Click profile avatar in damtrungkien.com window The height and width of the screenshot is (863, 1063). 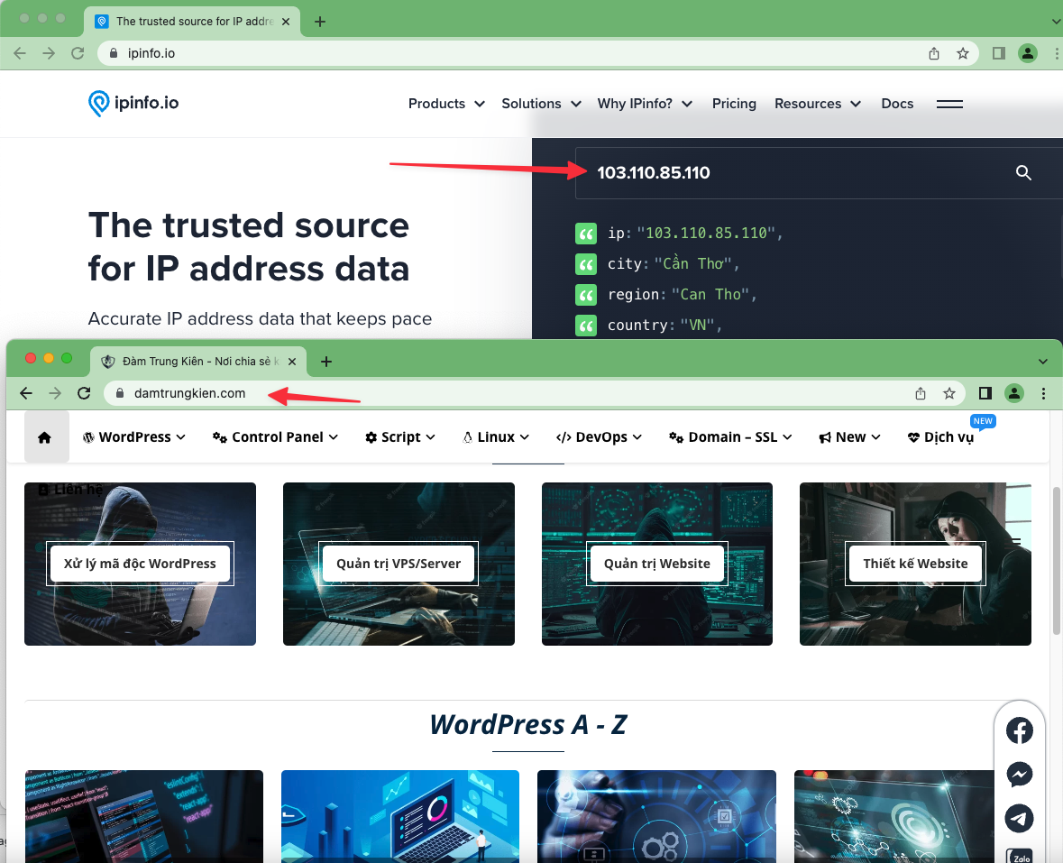1014,393
